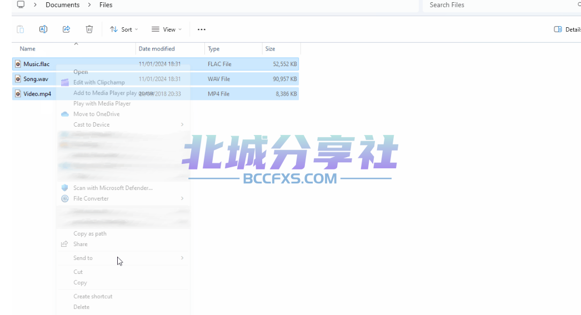The width and height of the screenshot is (581, 315).
Task: Click the MP4 File type cell
Action: tap(218, 94)
